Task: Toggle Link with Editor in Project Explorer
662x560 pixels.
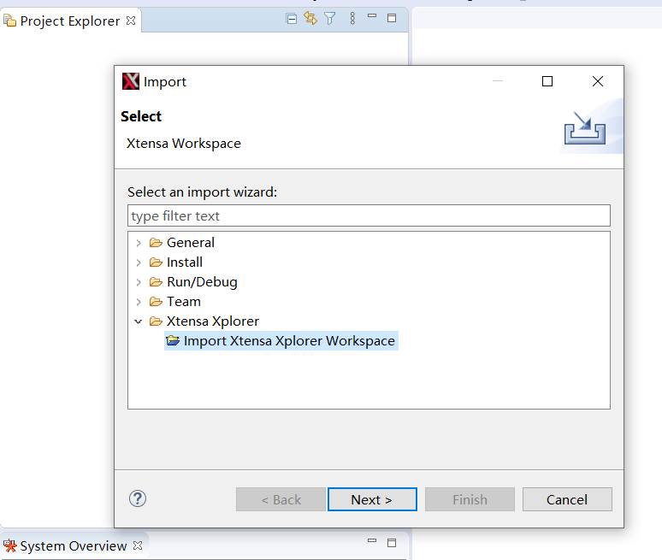Action: click(x=310, y=18)
